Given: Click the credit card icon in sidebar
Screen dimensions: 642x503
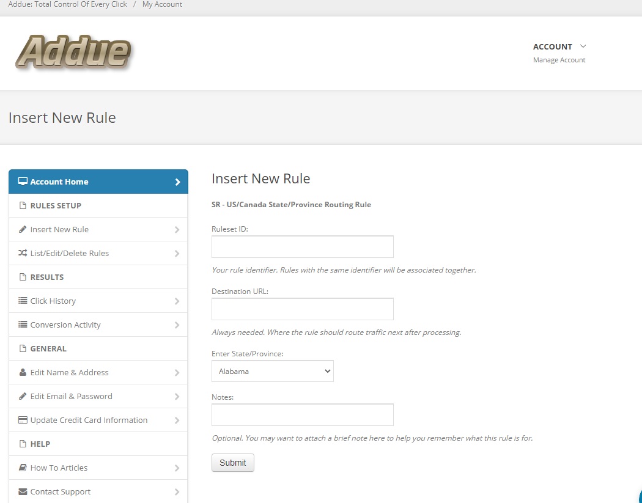Looking at the screenshot, I should [x=23, y=420].
